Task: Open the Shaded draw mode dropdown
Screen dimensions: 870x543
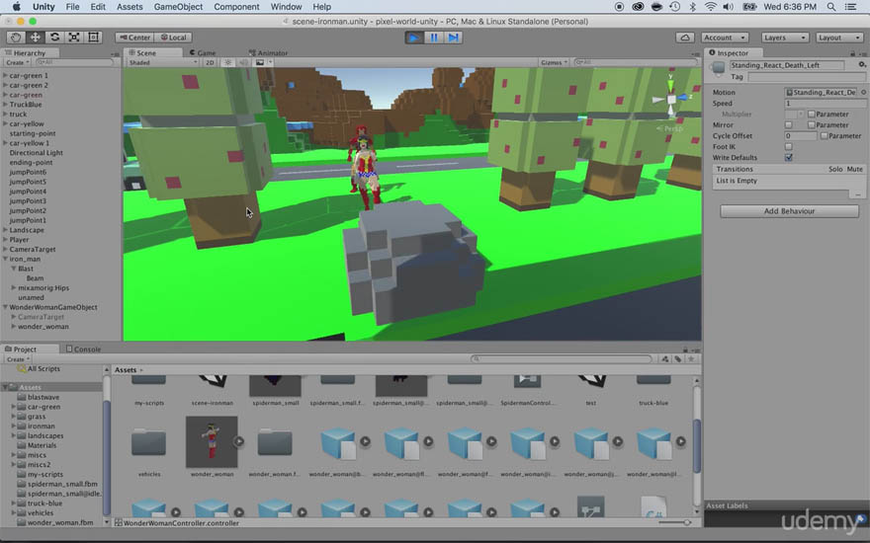Action: coord(163,62)
